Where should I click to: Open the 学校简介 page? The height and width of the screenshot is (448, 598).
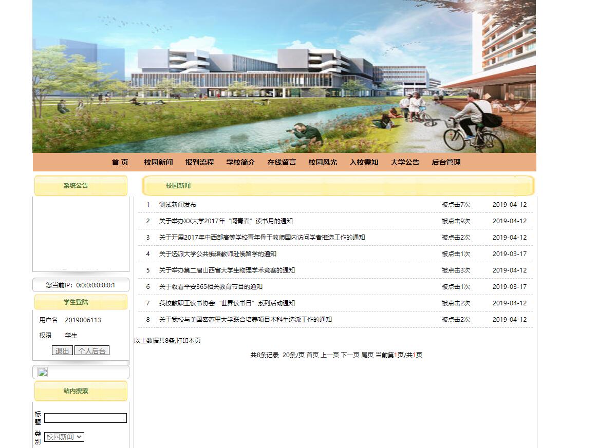(240, 162)
